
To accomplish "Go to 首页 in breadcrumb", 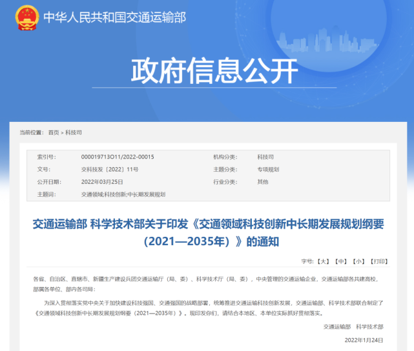I will [x=54, y=133].
